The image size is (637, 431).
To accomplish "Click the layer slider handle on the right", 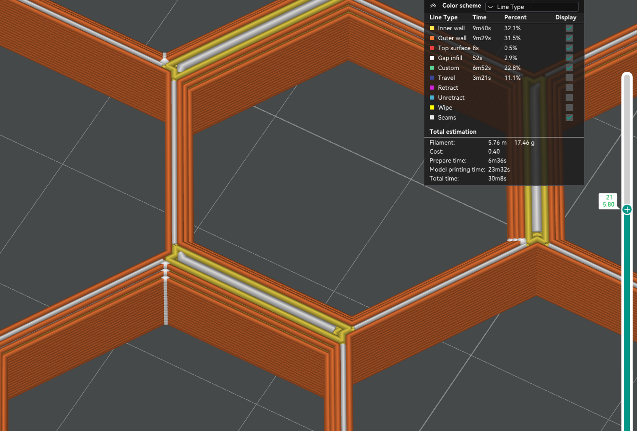I will 627,209.
